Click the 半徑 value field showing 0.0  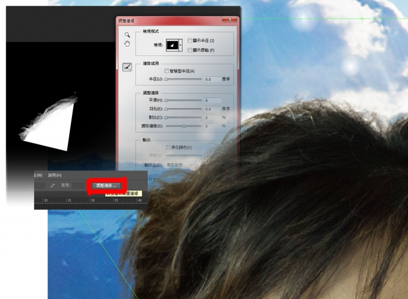tap(212, 79)
